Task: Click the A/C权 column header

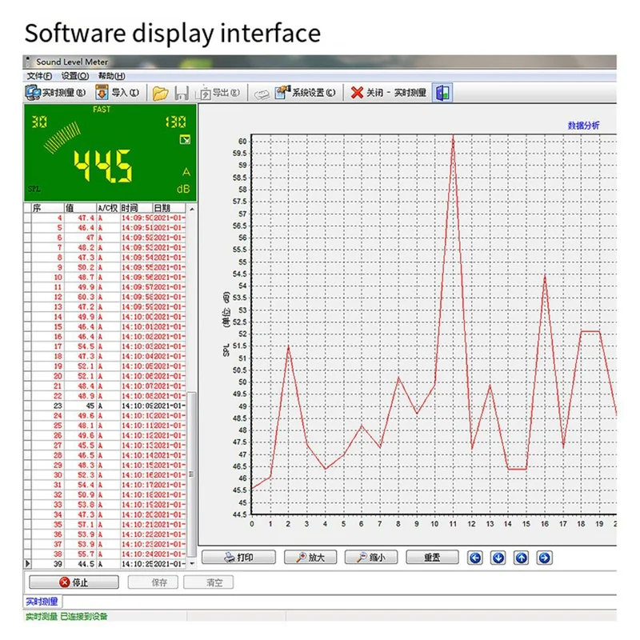Action: point(108,208)
